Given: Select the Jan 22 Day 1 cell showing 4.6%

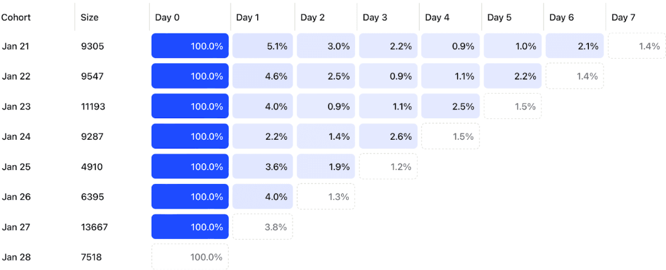Looking at the screenshot, I should pos(263,77).
